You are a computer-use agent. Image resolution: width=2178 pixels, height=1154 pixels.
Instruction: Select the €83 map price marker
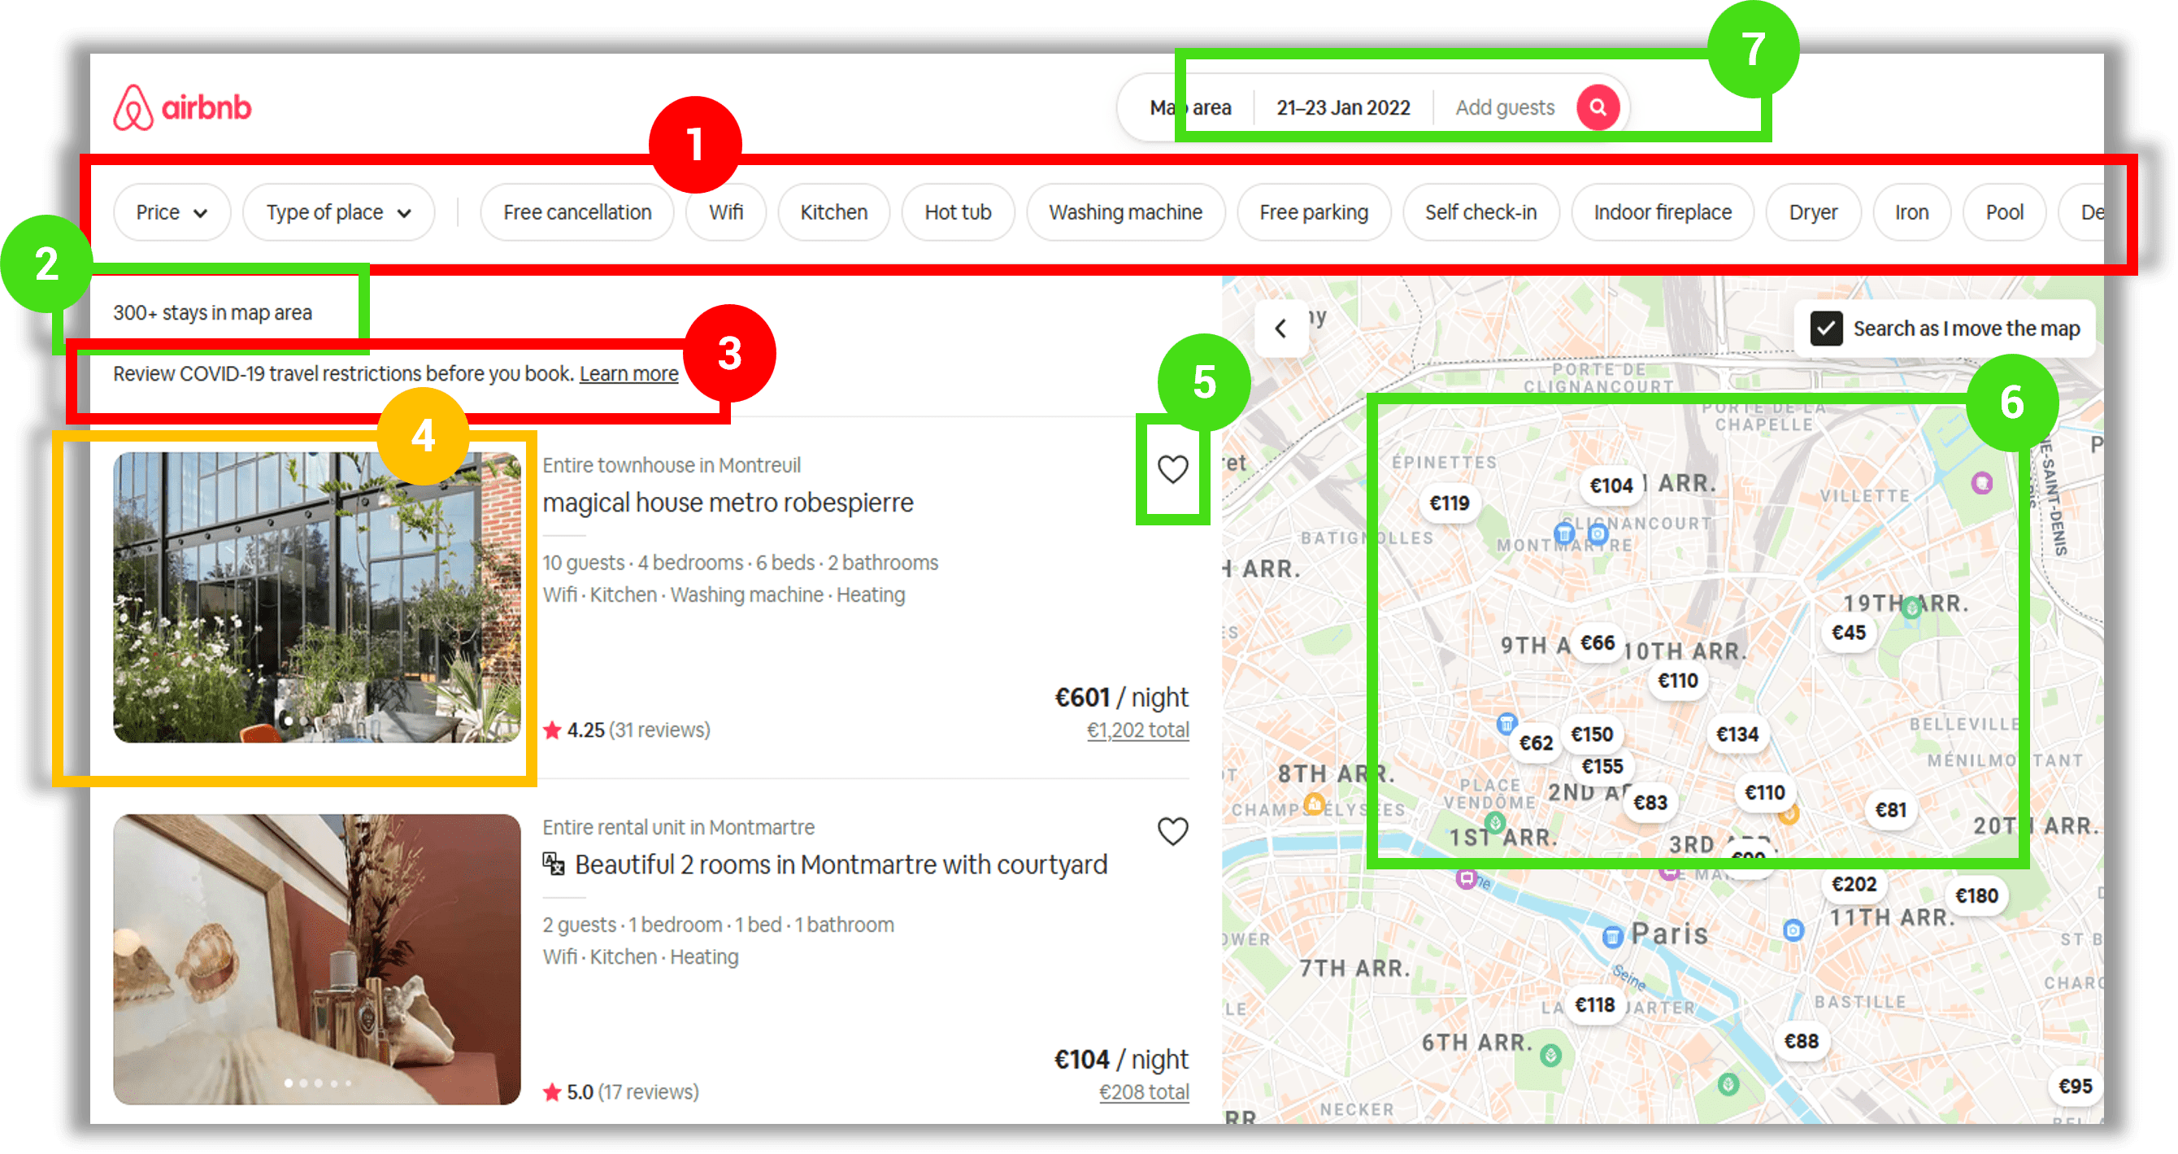1650,802
